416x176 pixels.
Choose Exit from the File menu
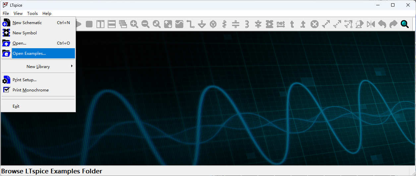(38, 106)
